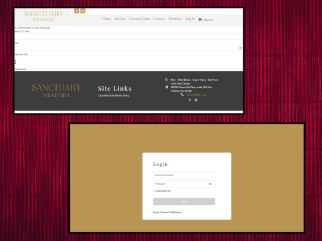Click the Sanctuary Head Spa footer logo
This screenshot has height=241, width=322.
pos(56,90)
